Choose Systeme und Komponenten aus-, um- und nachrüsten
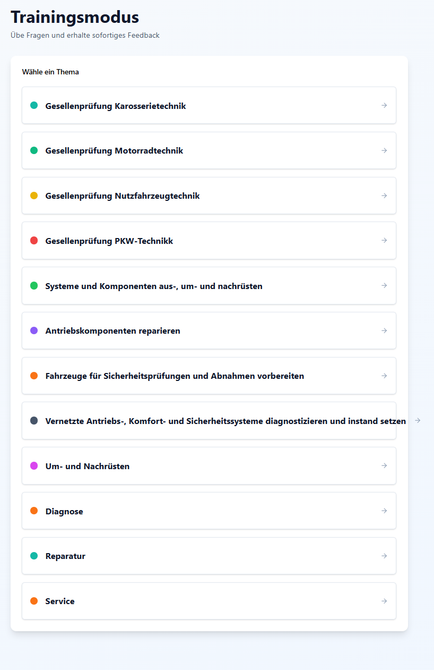This screenshot has height=670, width=434. click(154, 286)
